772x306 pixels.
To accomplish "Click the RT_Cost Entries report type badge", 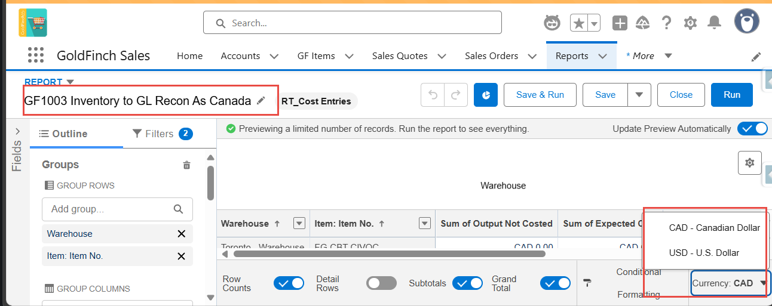I will [x=316, y=101].
